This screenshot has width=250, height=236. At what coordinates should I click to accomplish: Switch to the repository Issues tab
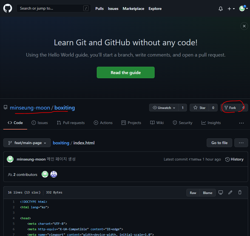point(40,123)
